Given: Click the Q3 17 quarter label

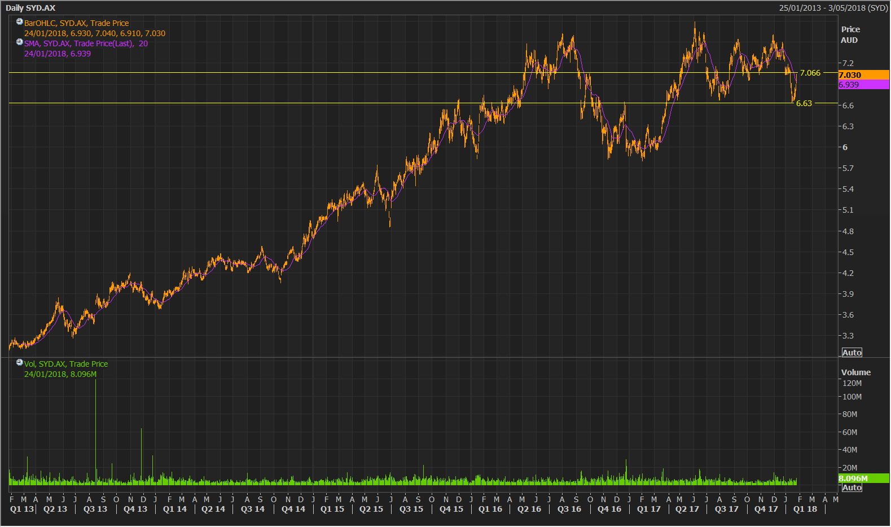Looking at the screenshot, I should [727, 509].
